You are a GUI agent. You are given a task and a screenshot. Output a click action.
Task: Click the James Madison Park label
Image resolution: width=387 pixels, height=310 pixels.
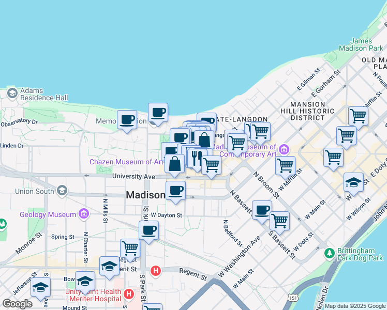click(x=361, y=44)
